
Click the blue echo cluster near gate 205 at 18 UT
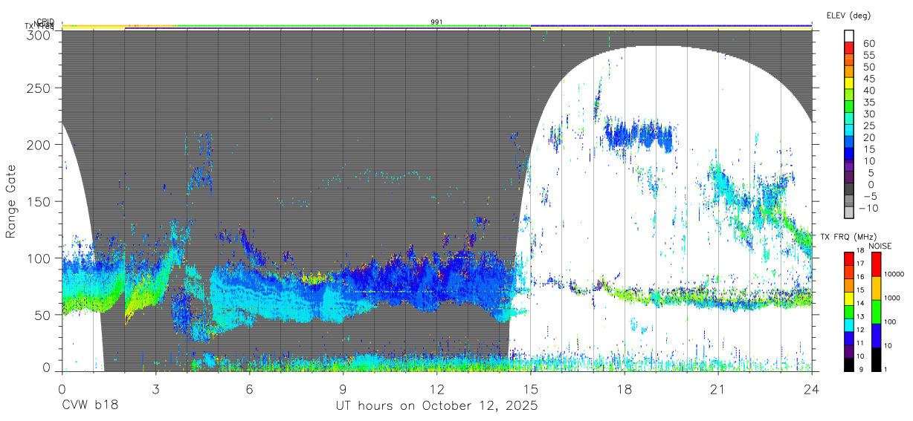[x=638, y=136]
